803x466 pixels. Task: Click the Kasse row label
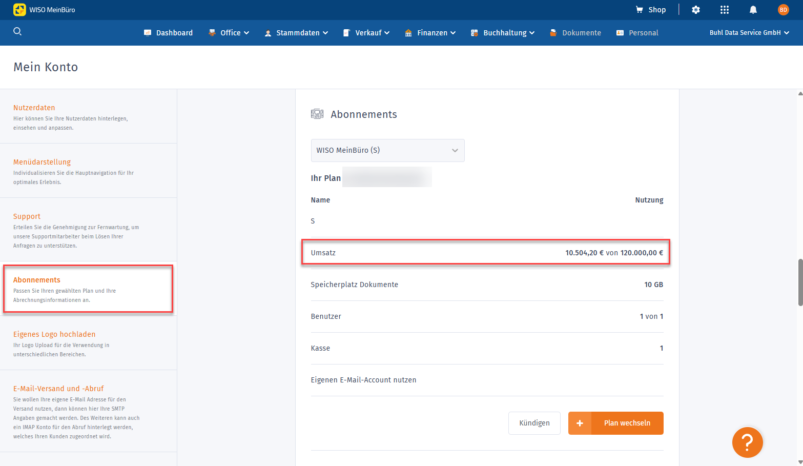pyautogui.click(x=320, y=348)
